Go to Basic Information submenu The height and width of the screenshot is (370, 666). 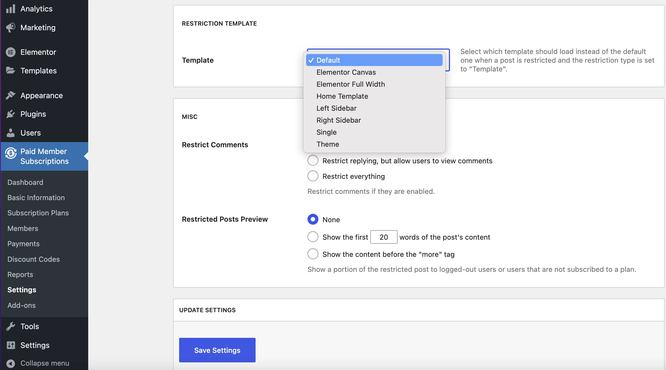[36, 197]
